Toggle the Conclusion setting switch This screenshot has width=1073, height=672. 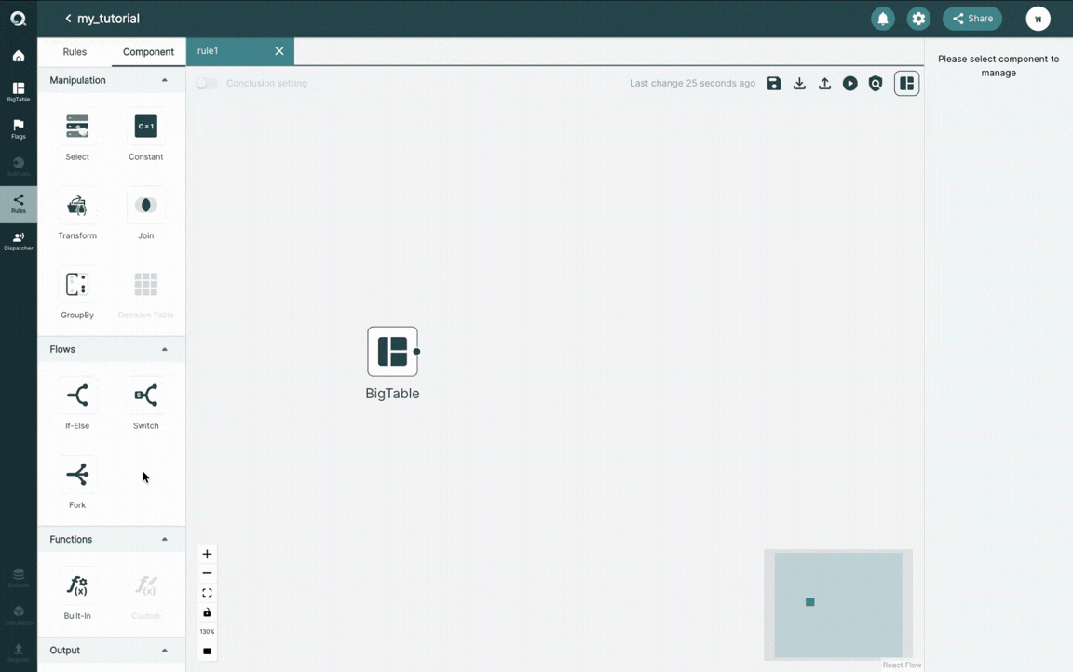(206, 84)
